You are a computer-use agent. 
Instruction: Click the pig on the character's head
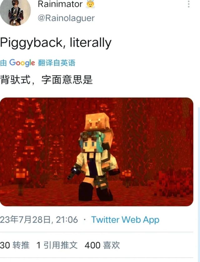pyautogui.click(x=97, y=121)
